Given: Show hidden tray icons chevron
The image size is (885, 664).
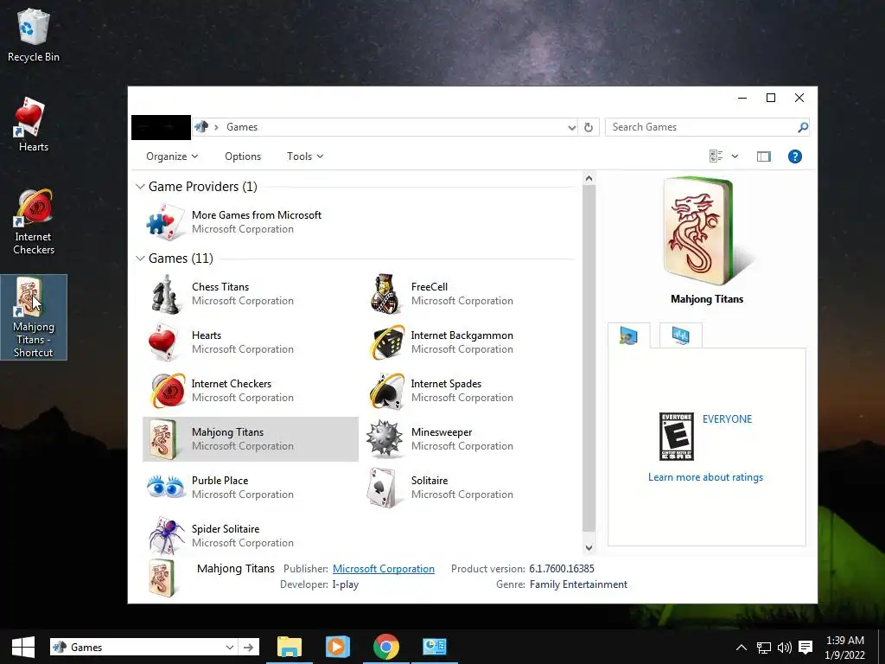Looking at the screenshot, I should (742, 648).
